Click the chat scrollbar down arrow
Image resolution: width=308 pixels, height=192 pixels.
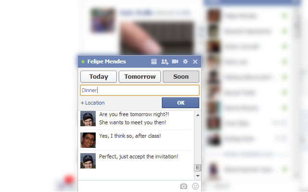coord(198,176)
